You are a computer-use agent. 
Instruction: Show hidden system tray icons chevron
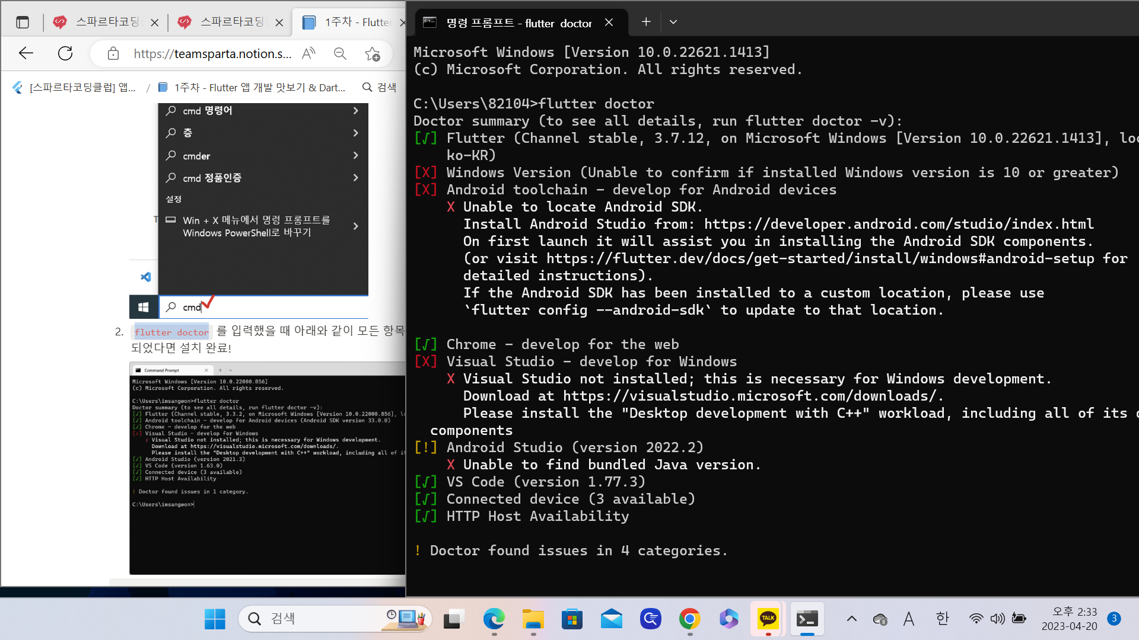coord(851,619)
